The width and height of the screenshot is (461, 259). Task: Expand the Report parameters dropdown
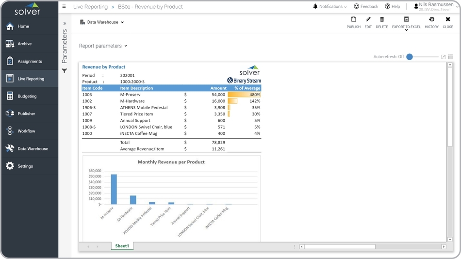point(103,46)
